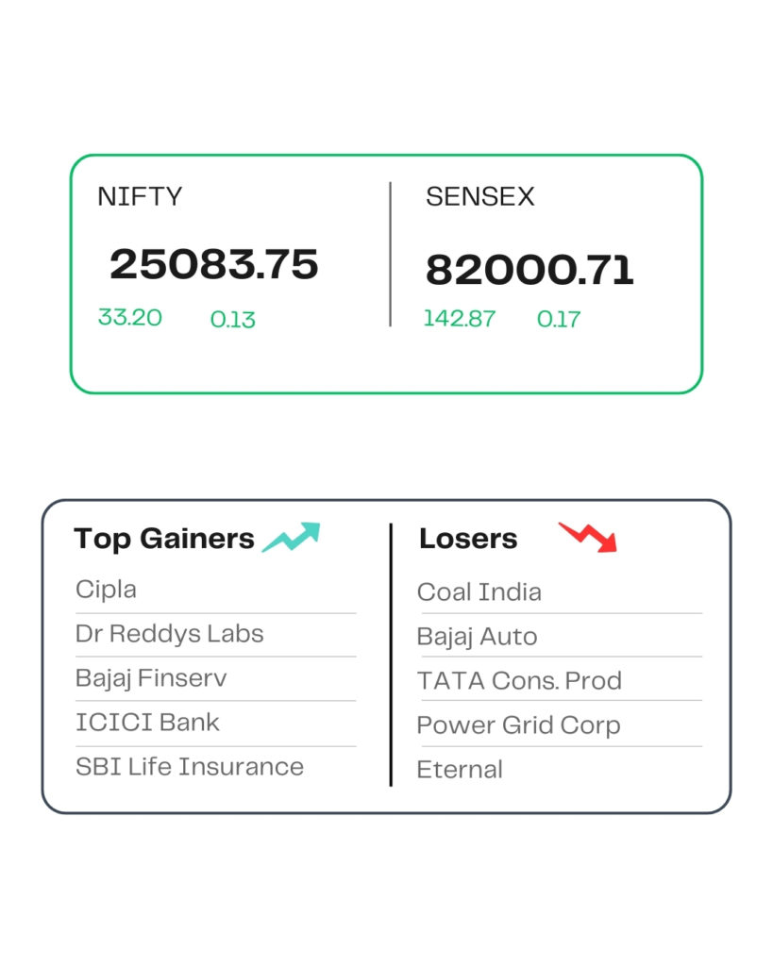Open Dr Reddys Labs entry
773x966 pixels.
pos(170,633)
